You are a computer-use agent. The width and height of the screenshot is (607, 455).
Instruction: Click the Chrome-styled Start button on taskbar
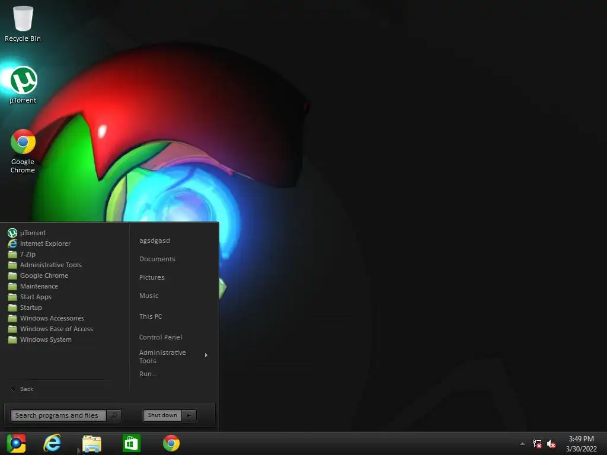tap(16, 443)
